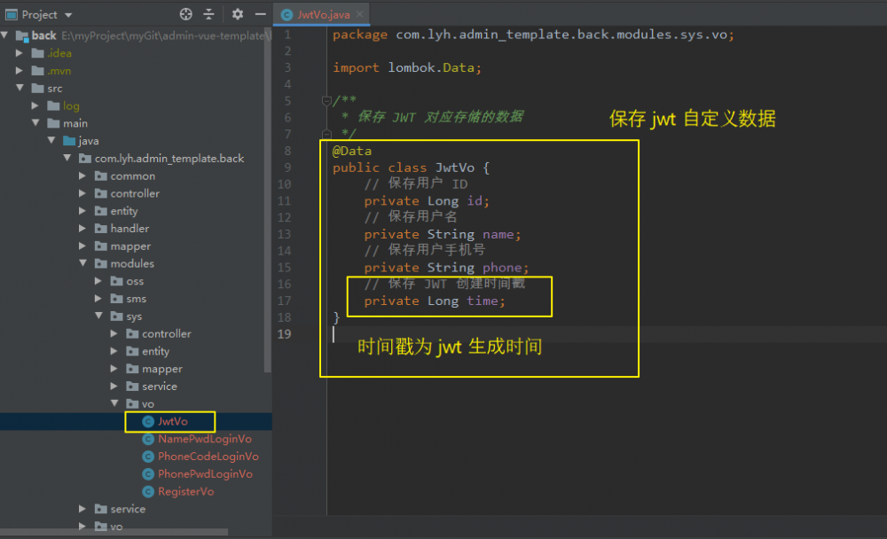The height and width of the screenshot is (539, 887).
Task: Click the class icon beside RegisterVo
Action: coord(149,491)
